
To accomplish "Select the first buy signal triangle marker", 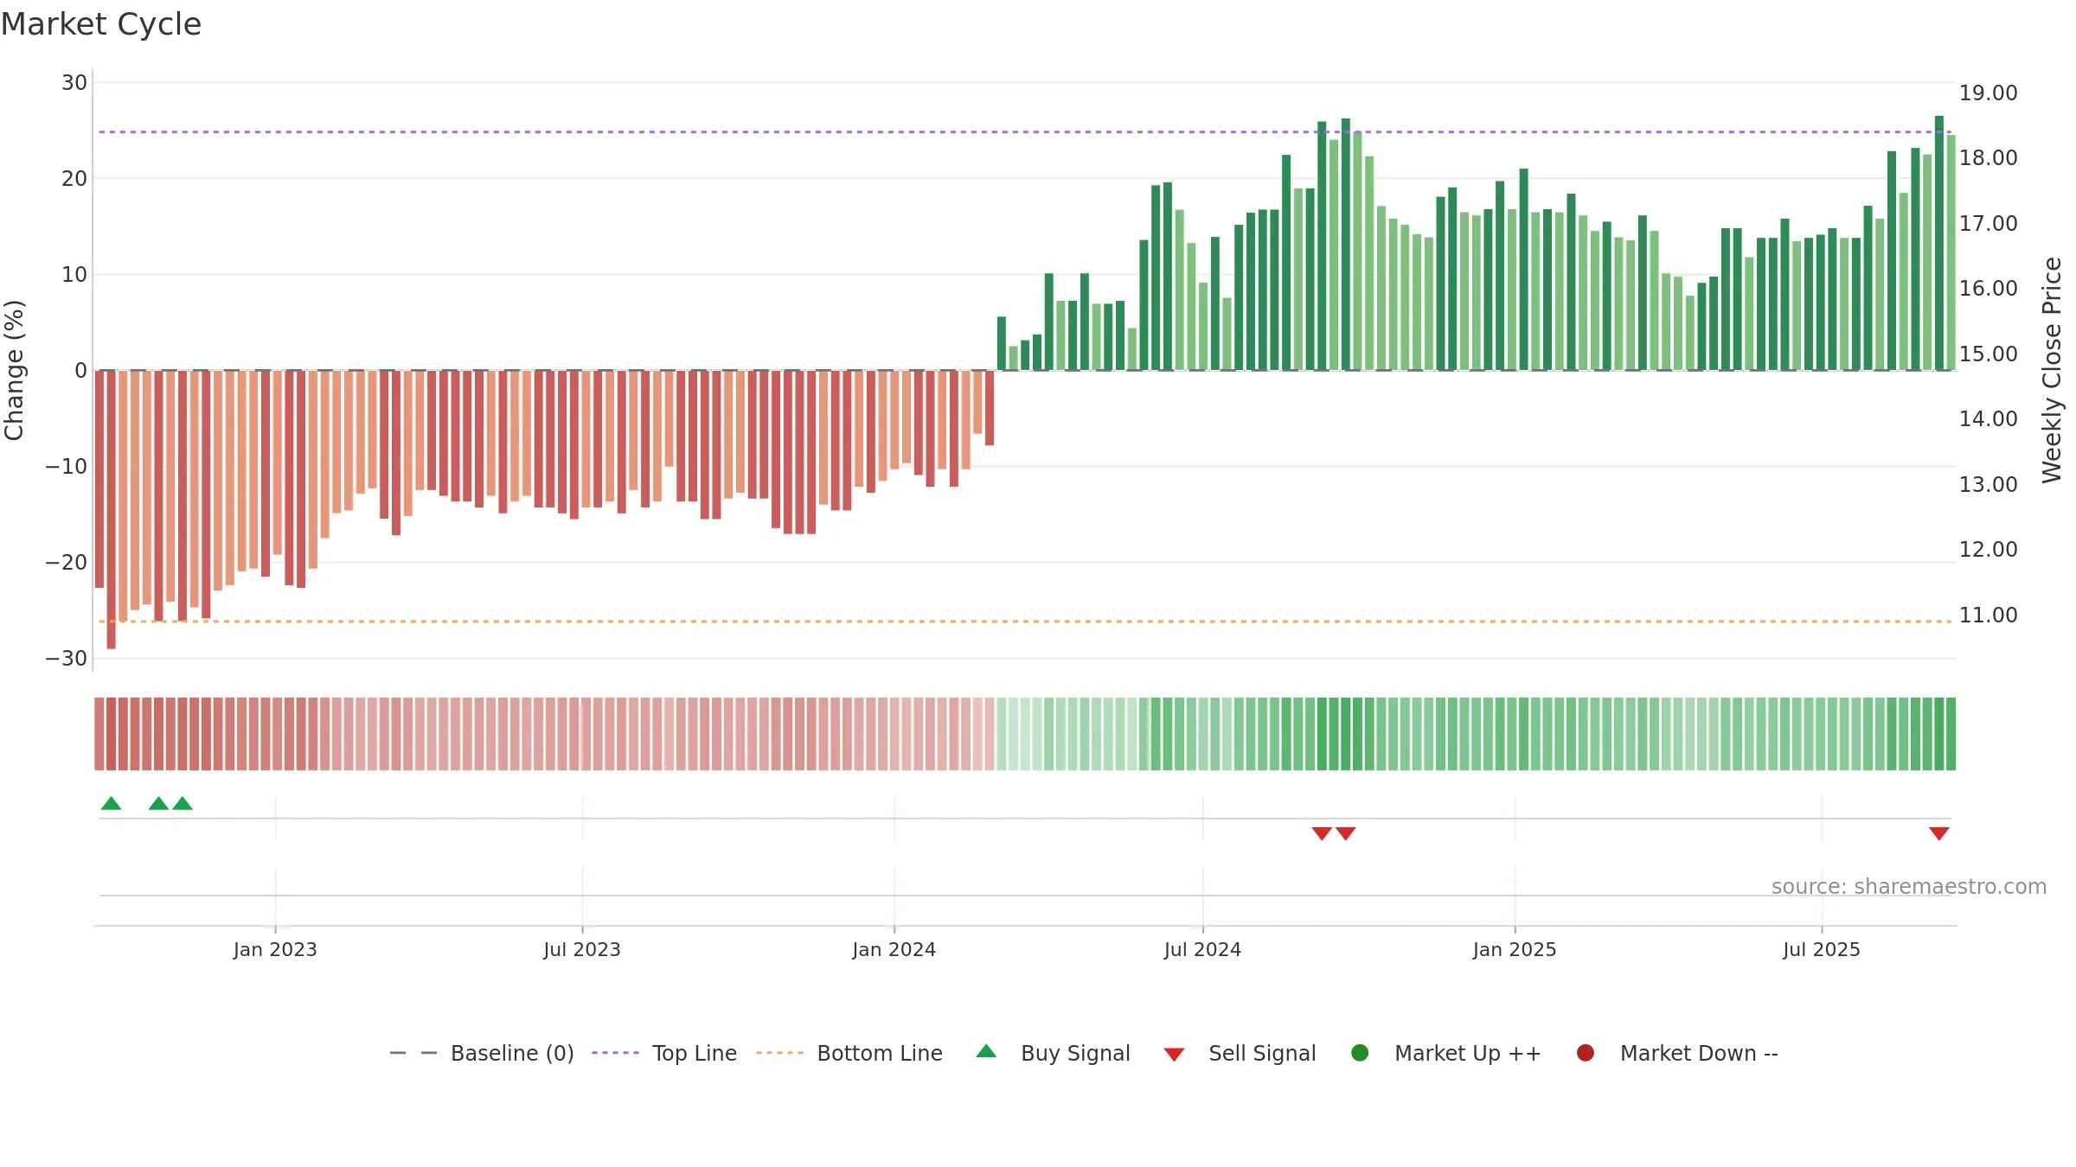I will click(x=111, y=804).
